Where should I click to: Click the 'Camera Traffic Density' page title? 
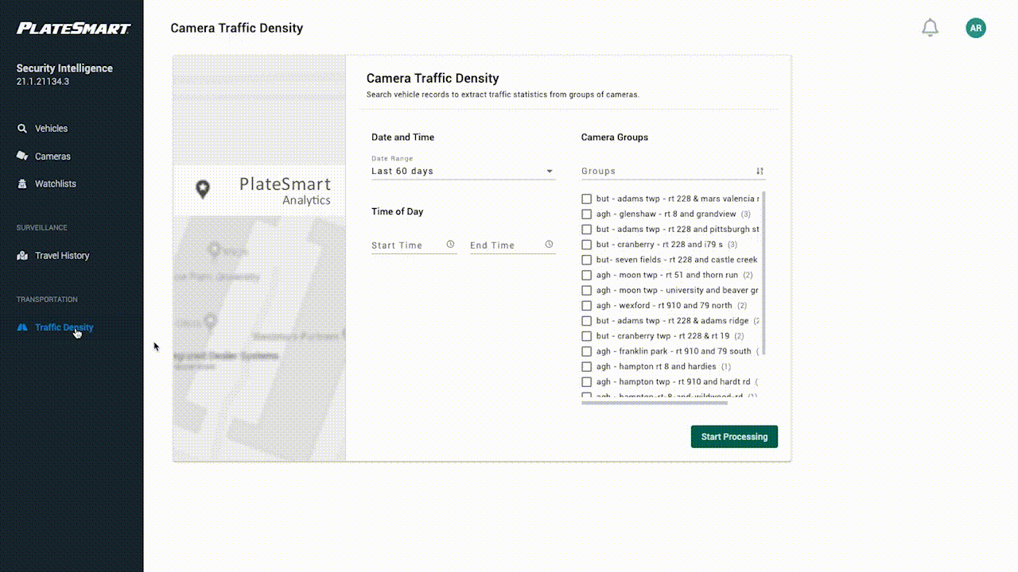coord(236,28)
